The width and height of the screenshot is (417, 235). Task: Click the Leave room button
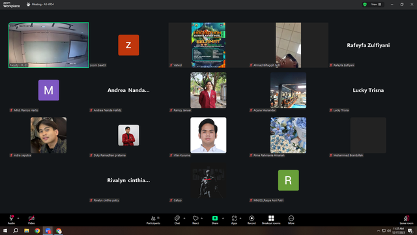tap(407, 220)
